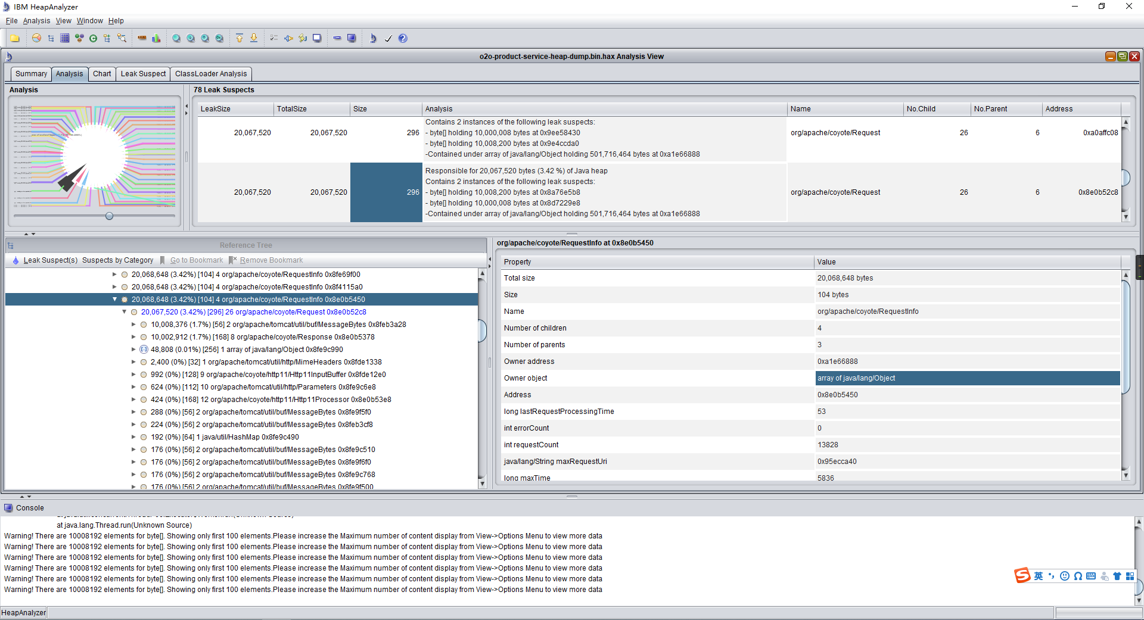1144x620 pixels.
Task: Click the brown ruler toolbar icon
Action: pyautogui.click(x=142, y=38)
